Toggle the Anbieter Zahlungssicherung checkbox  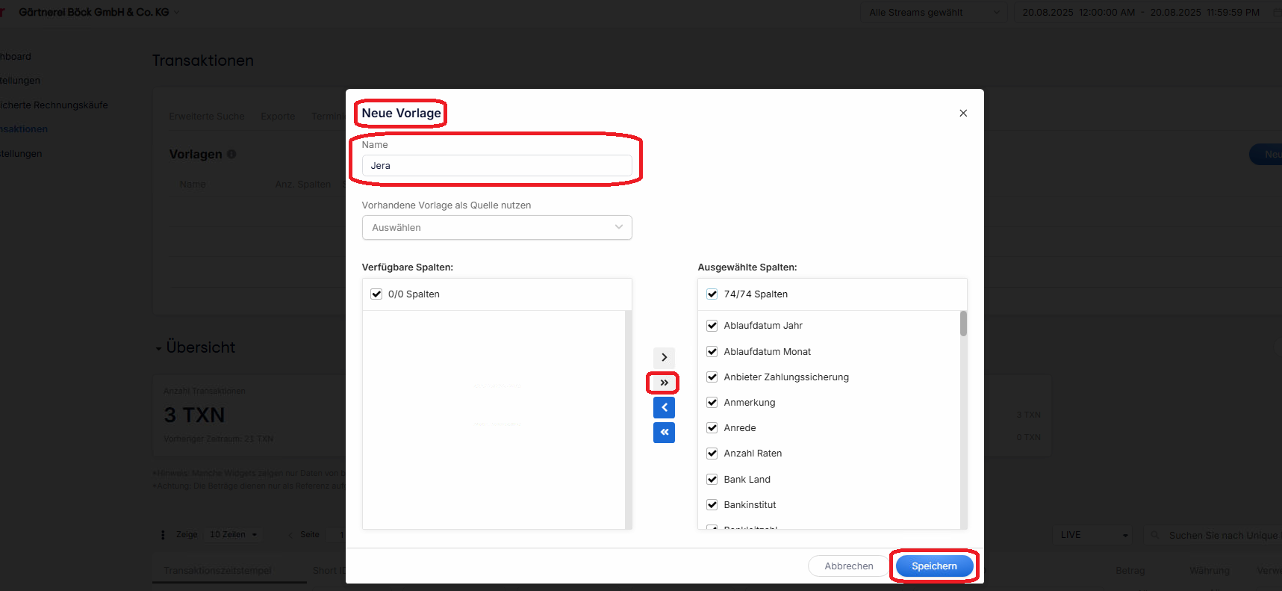click(712, 377)
